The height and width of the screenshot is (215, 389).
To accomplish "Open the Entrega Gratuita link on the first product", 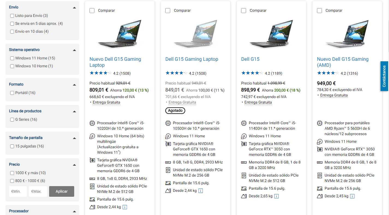I will coord(106,102).
